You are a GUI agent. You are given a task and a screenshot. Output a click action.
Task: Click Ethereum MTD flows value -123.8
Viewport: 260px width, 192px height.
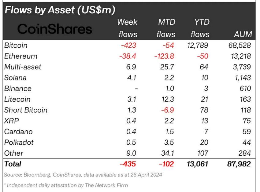point(164,56)
